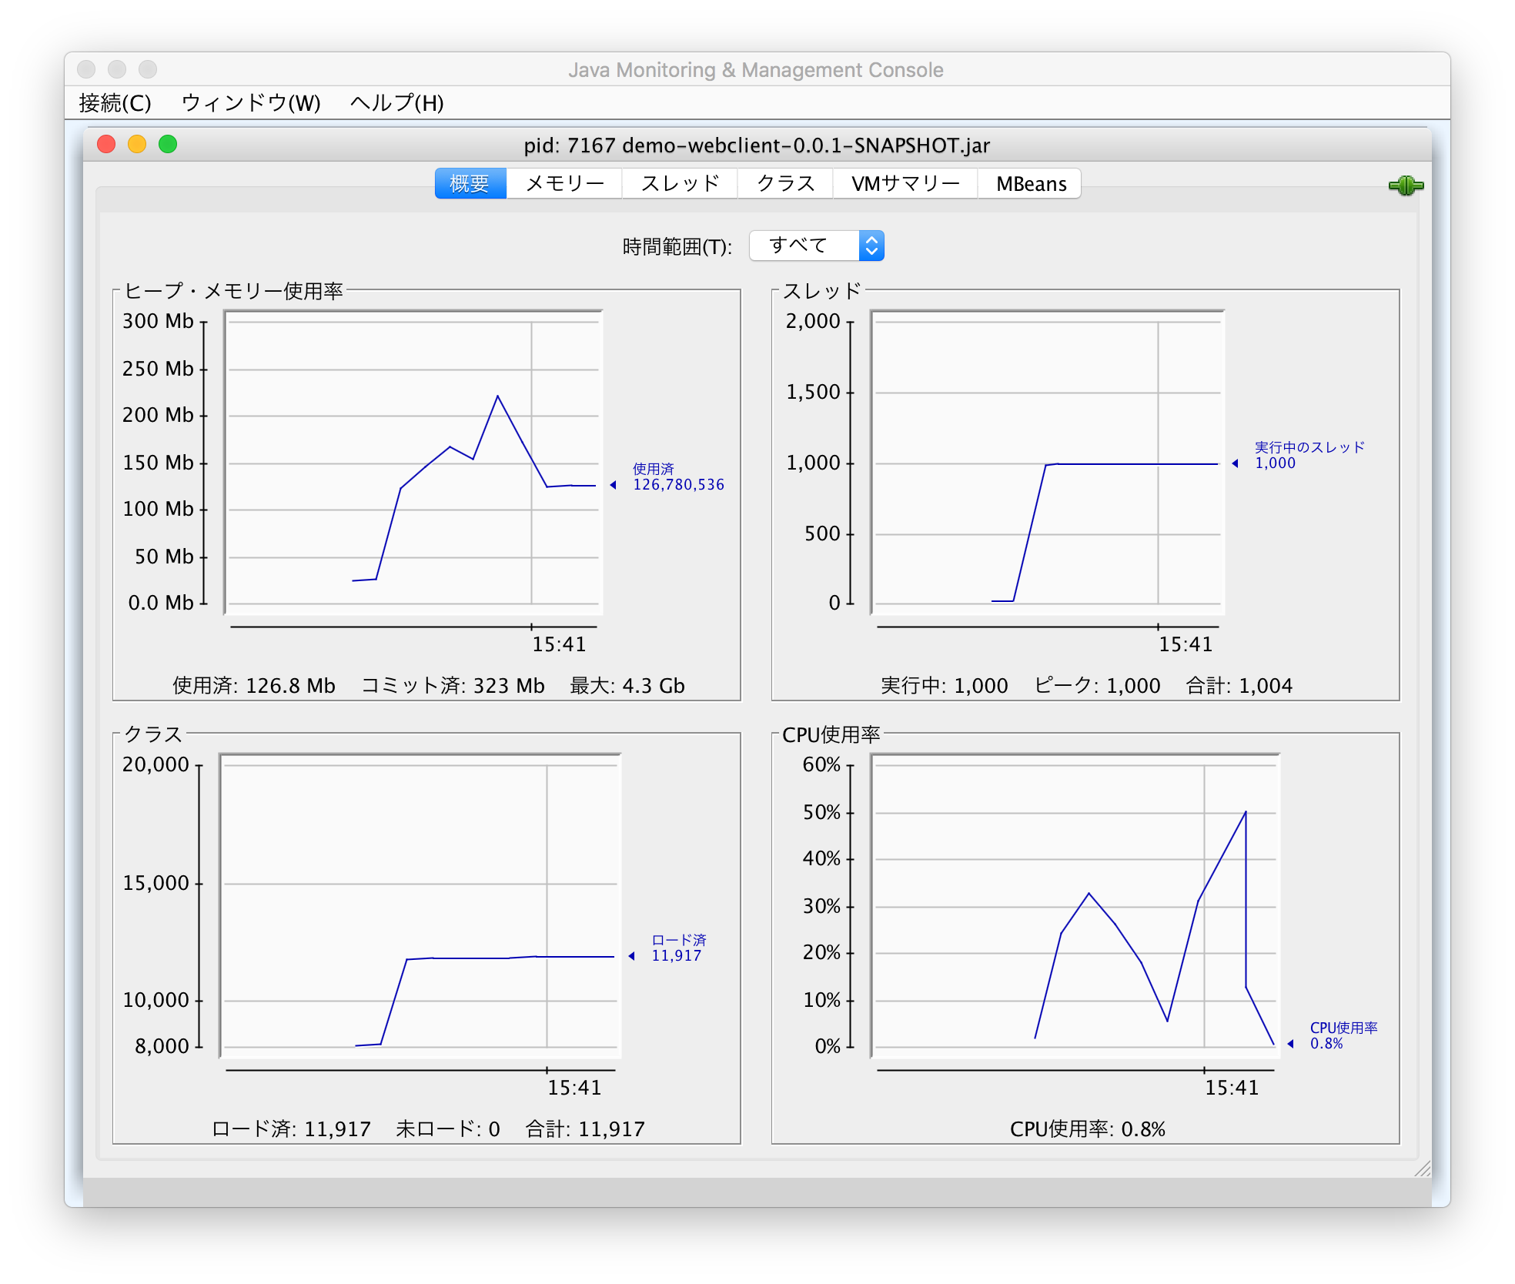Click the ピーク: 1,000 text
1515x1284 pixels.
point(1096,685)
